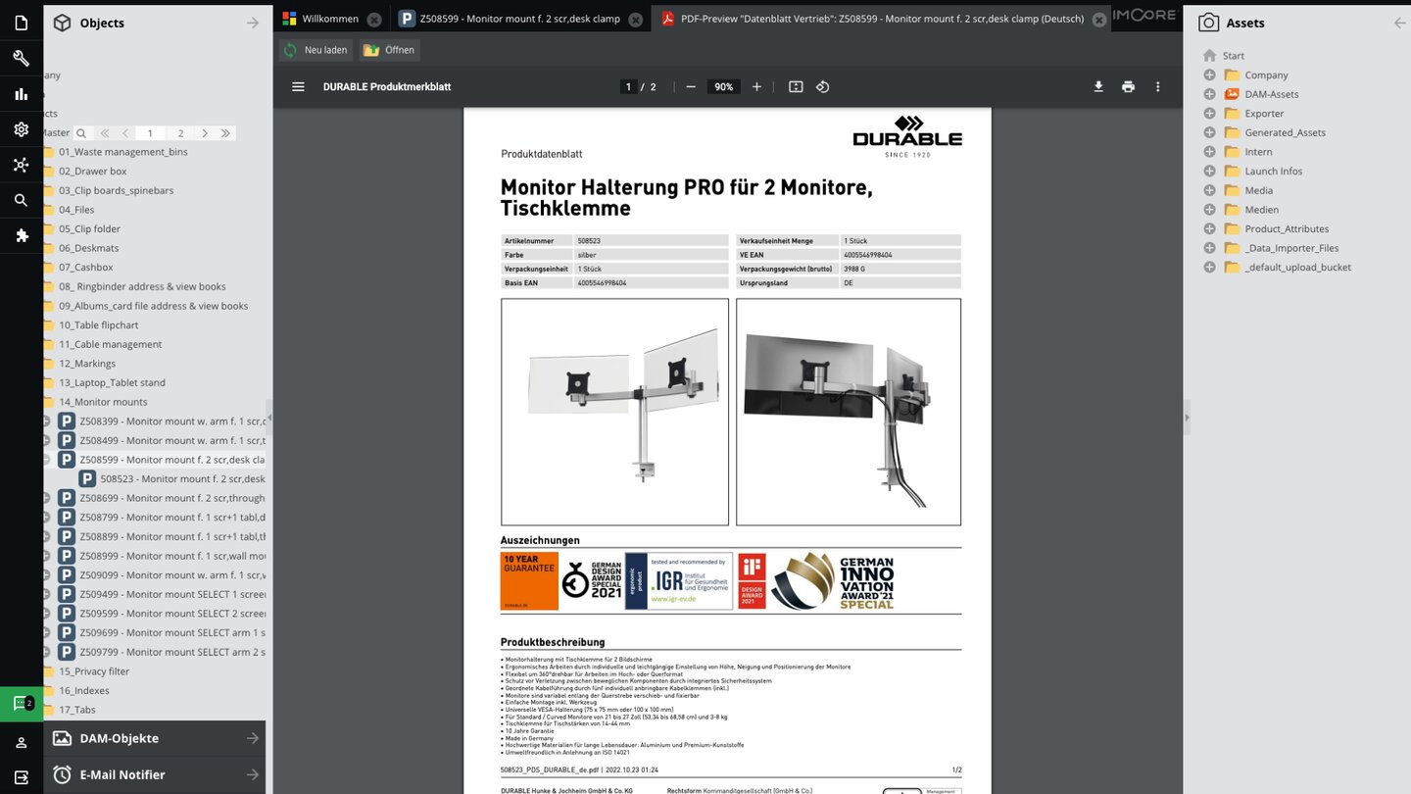Expand the Media folder in Assets panel
Viewport: 1411px width, 794px height.
[x=1209, y=190]
